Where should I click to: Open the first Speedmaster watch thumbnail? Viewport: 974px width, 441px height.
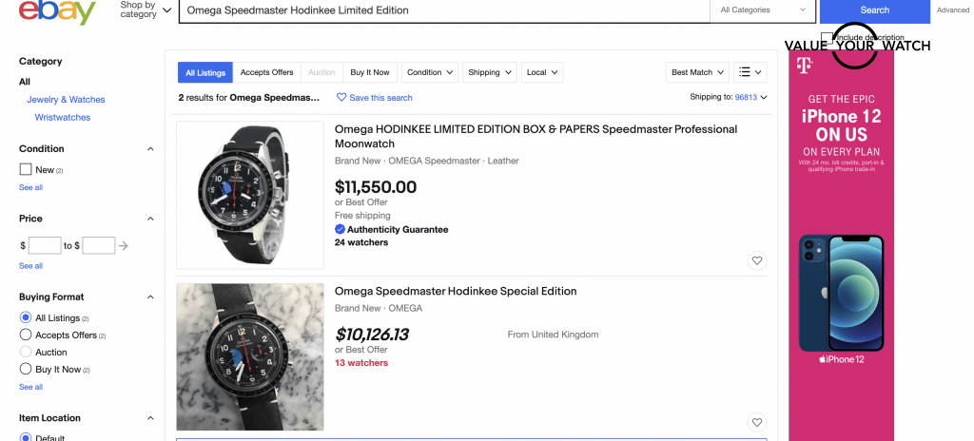pos(250,195)
